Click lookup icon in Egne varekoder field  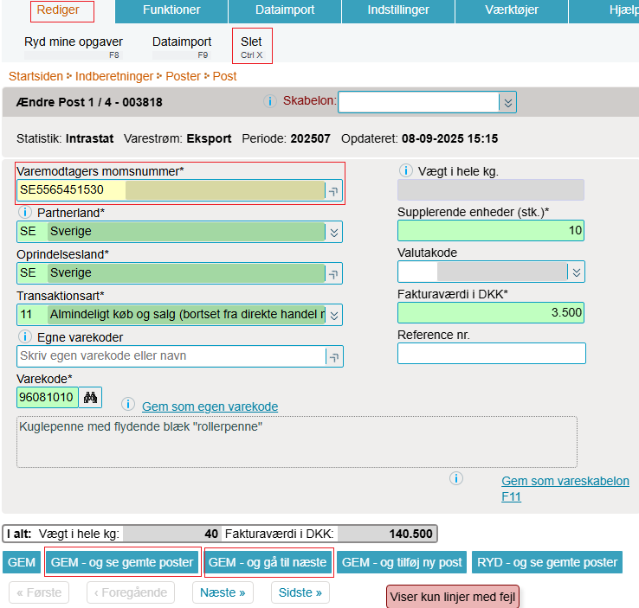click(334, 356)
